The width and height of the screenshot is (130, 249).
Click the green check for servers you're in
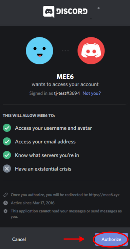coord(7,155)
